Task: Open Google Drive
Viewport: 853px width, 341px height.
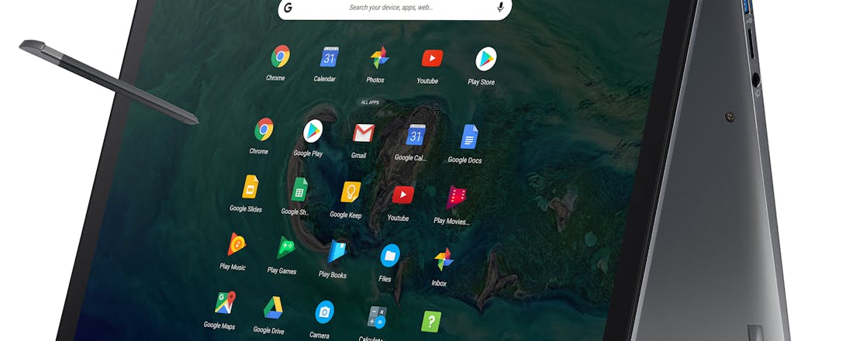Action: click(272, 307)
